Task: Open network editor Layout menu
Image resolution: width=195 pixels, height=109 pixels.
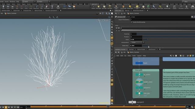Action: tap(139, 56)
